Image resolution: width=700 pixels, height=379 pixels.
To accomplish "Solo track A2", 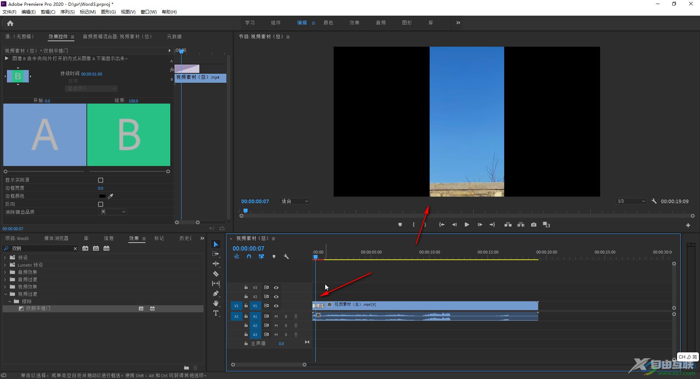I will (x=286, y=325).
